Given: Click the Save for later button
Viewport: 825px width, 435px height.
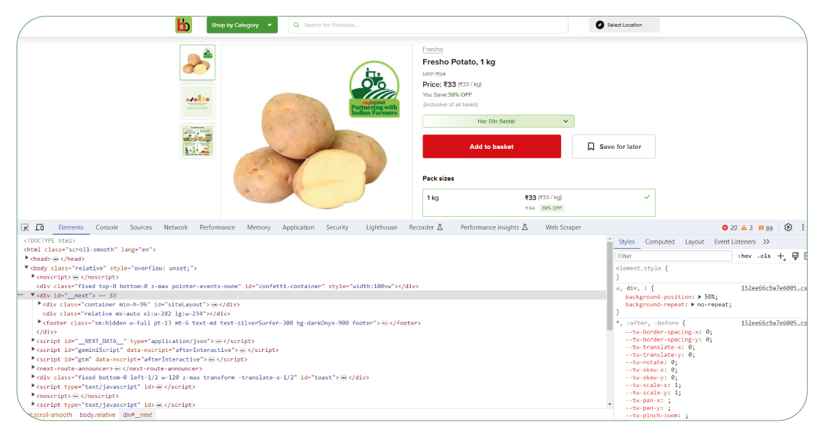Looking at the screenshot, I should click(614, 146).
